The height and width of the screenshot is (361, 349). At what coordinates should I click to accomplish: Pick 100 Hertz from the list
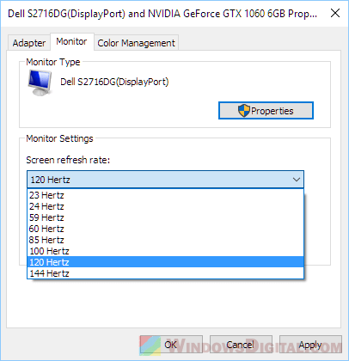[x=165, y=251]
